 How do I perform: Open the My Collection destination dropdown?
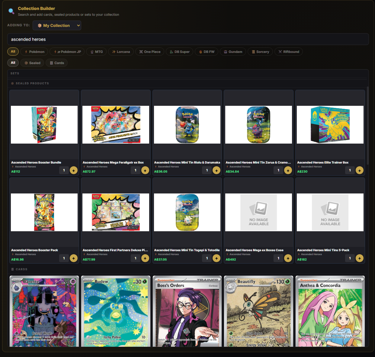[x=57, y=25]
